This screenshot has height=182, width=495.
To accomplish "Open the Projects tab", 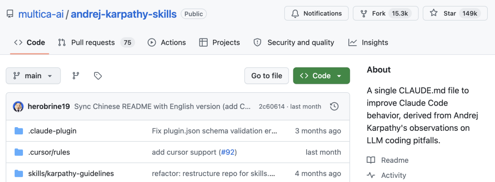I will click(220, 43).
